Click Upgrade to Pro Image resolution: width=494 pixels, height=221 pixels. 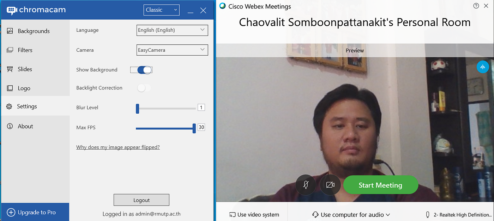click(x=35, y=212)
